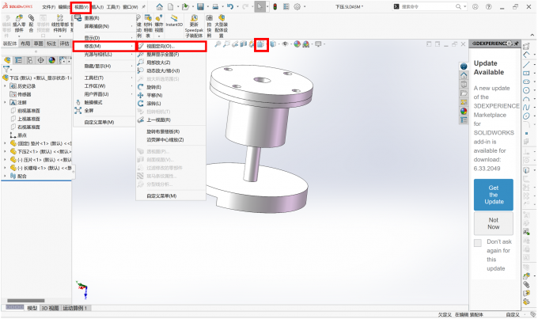Switch to the 3D 视图 bottom tab
The height and width of the screenshot is (319, 538).
pyautogui.click(x=50, y=308)
